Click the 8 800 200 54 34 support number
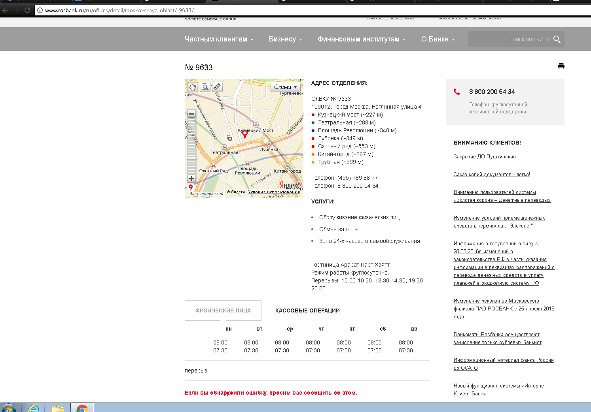The width and height of the screenshot is (591, 412). pyautogui.click(x=492, y=92)
